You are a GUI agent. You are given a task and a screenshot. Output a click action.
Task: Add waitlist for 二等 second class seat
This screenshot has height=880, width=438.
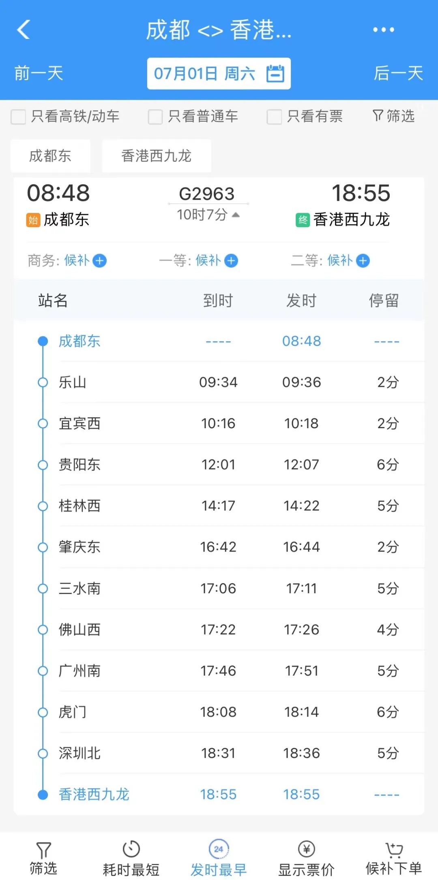tap(363, 261)
